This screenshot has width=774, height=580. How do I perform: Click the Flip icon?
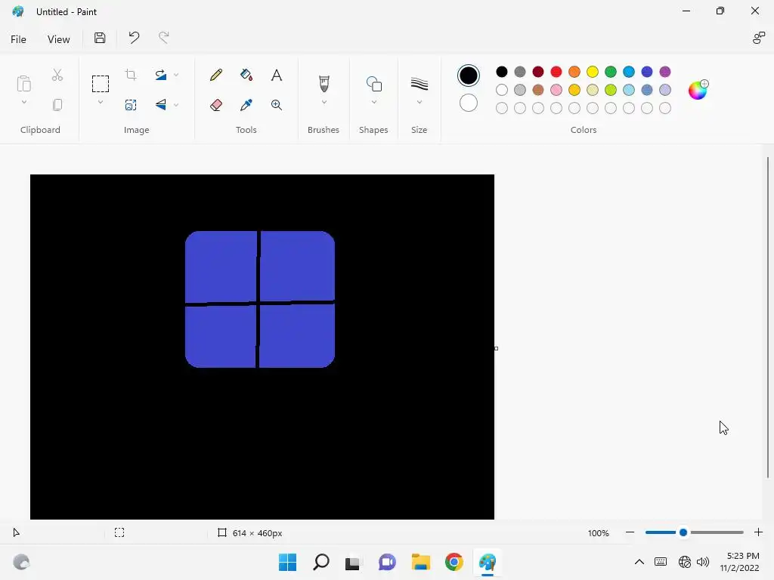point(160,104)
